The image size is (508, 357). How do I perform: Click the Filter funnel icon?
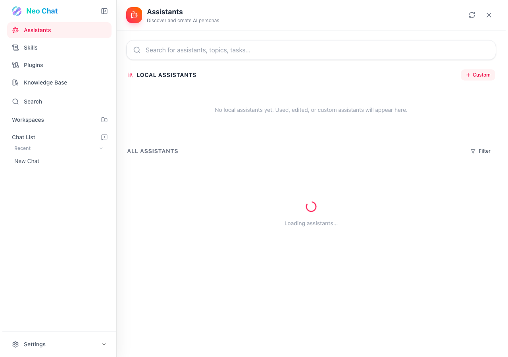[x=473, y=151]
